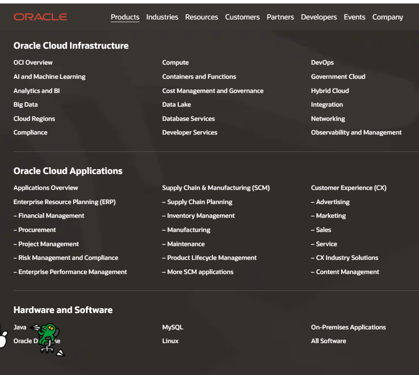419x375 pixels.
Task: Go to Cost Management and Governance
Action: (213, 91)
